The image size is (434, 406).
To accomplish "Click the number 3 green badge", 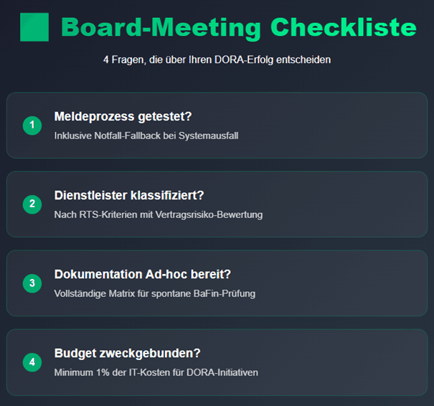I will [x=32, y=283].
